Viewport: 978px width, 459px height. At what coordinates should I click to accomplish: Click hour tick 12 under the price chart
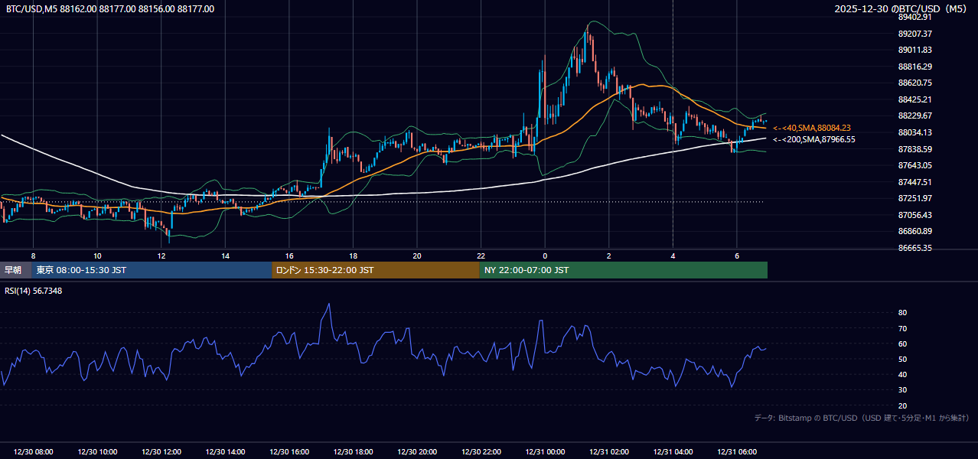(x=161, y=256)
